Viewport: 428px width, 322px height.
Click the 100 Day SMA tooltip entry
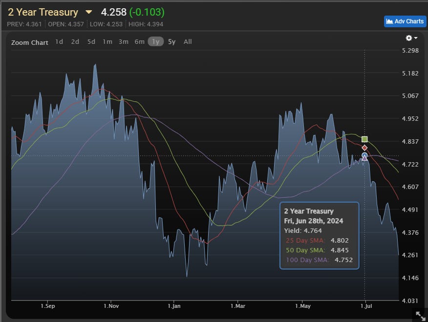tap(320, 260)
